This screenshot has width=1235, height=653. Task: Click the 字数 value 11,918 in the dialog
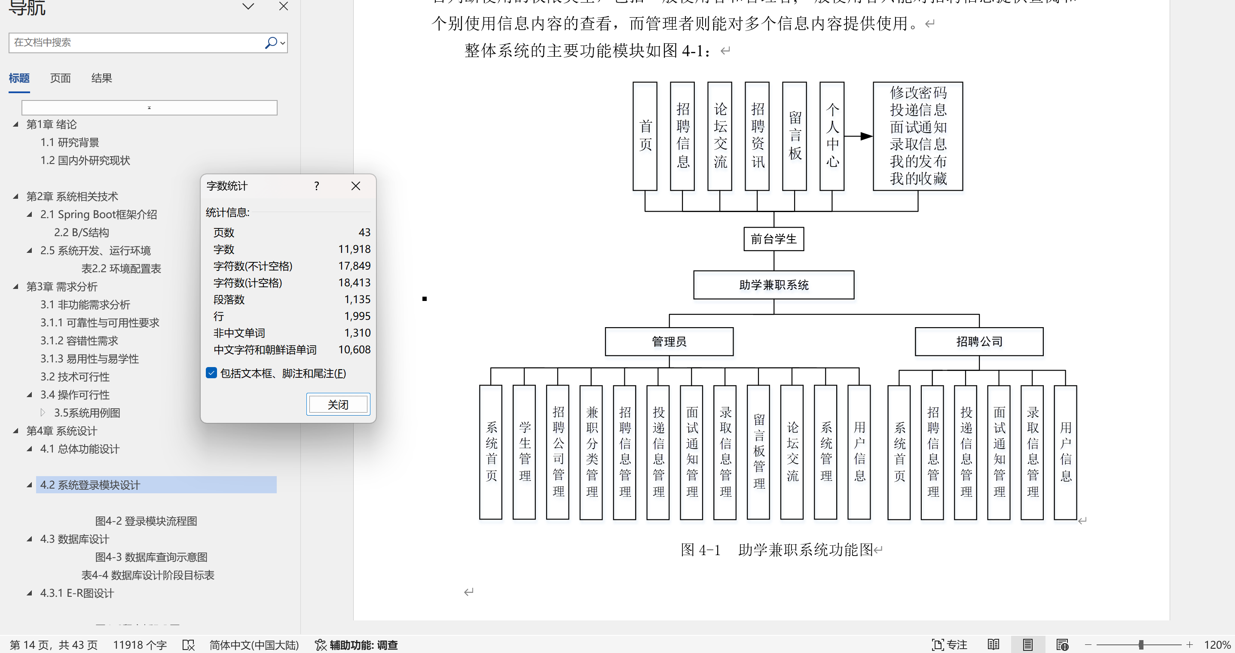click(354, 249)
